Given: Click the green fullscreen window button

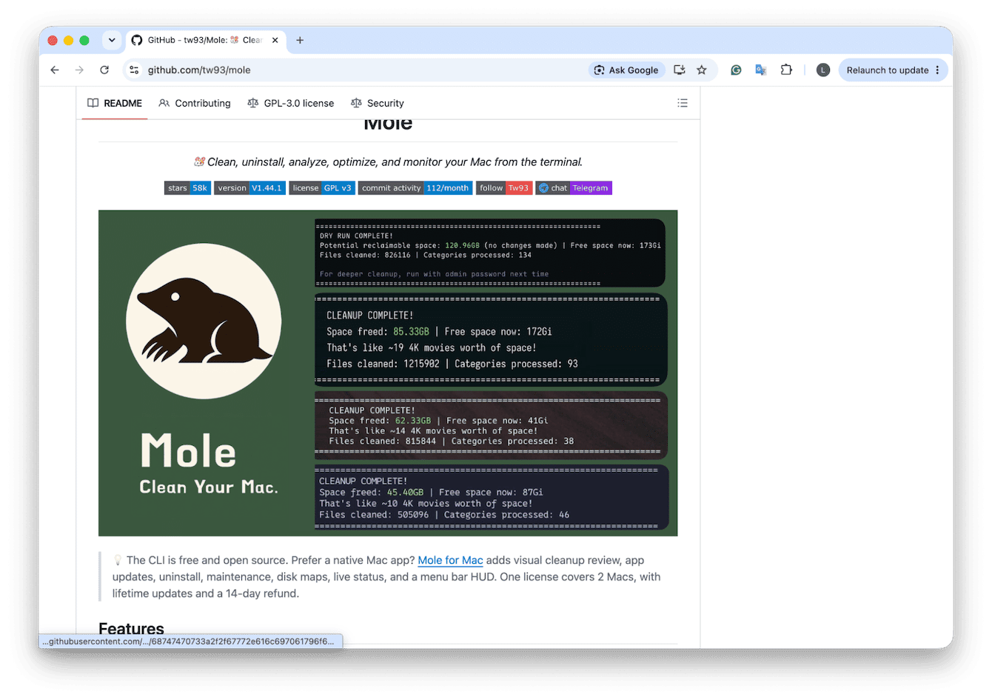Looking at the screenshot, I should pyautogui.click(x=84, y=40).
